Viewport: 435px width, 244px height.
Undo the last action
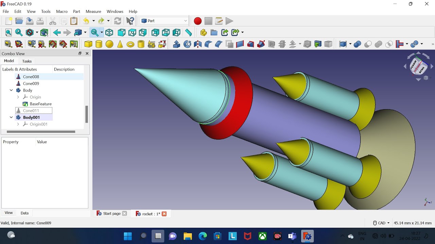(x=86, y=21)
